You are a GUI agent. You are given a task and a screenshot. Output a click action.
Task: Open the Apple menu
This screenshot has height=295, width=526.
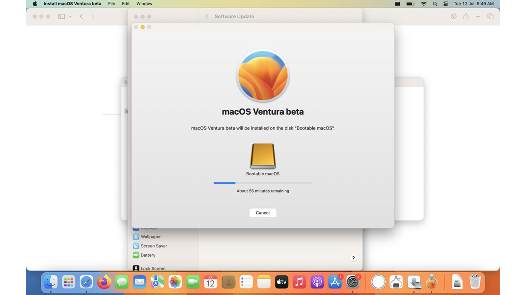pos(35,4)
